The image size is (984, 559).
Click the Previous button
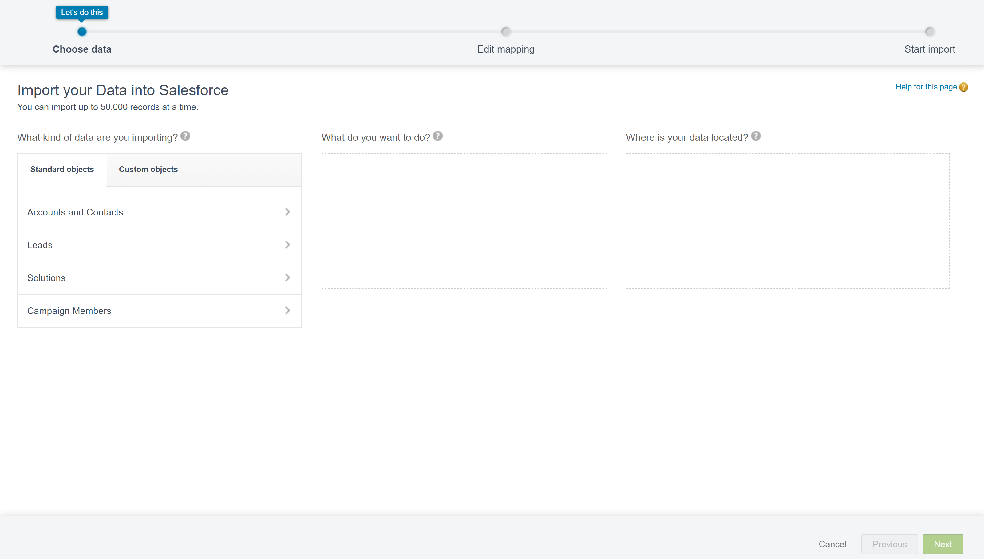(x=890, y=544)
